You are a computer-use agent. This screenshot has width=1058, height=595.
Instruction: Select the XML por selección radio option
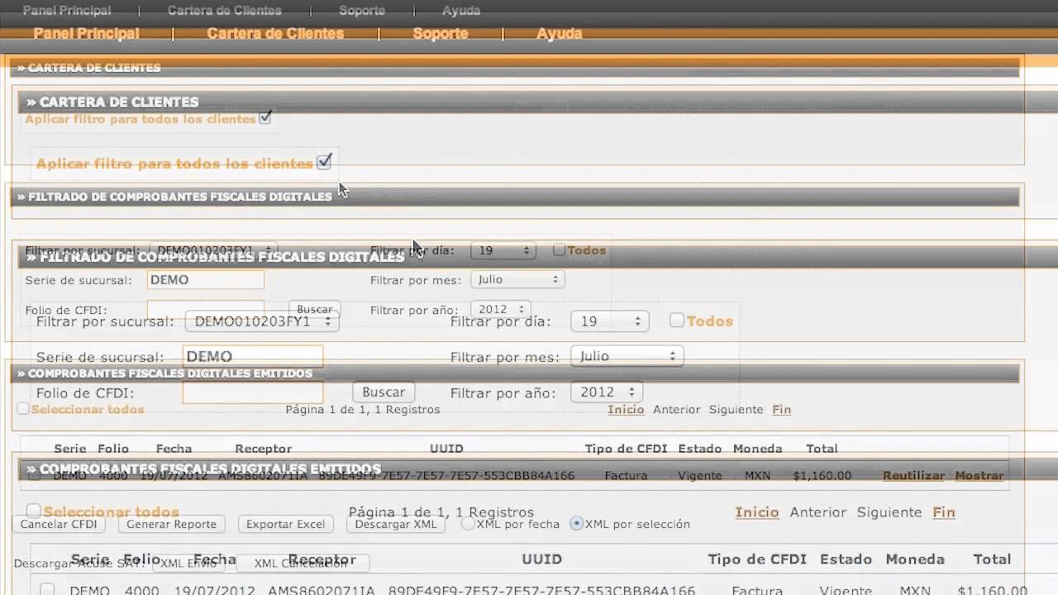(x=577, y=523)
